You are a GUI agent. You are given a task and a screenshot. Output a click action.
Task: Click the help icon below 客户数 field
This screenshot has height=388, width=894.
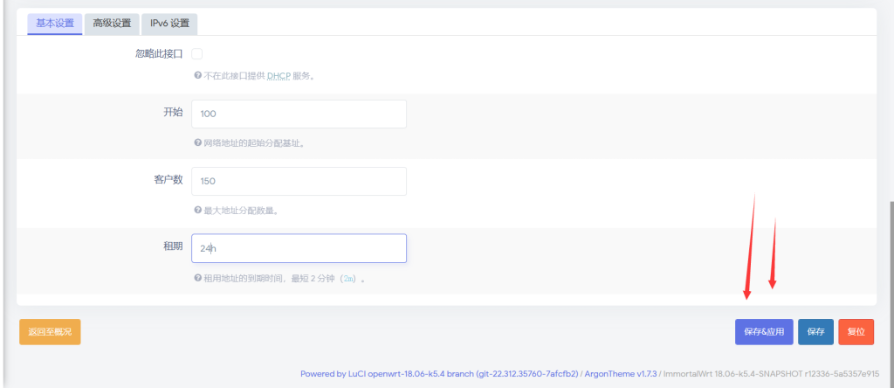(x=198, y=211)
